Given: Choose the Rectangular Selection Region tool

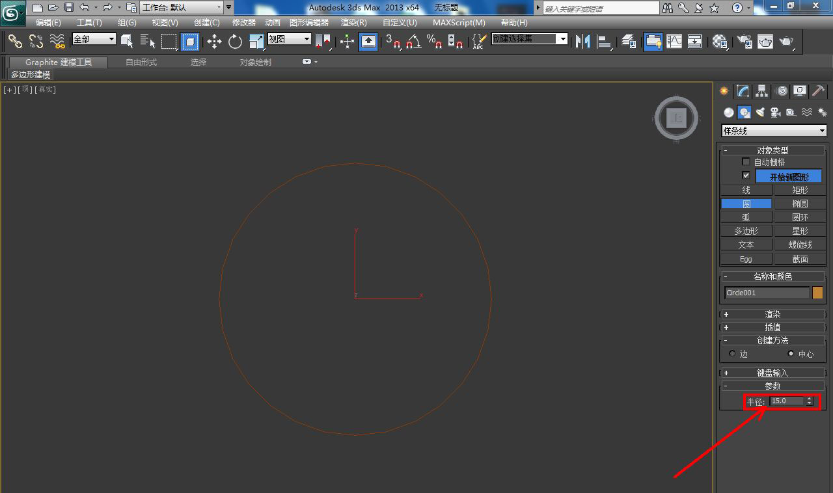Looking at the screenshot, I should pos(169,41).
